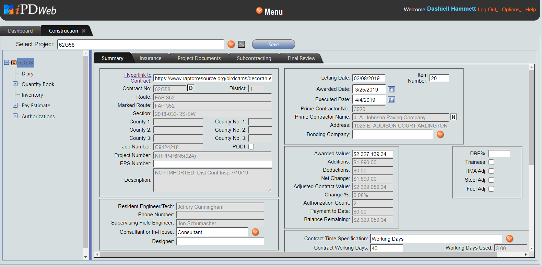The image size is (542, 267).
Task: Open the Subcontracting tab
Action: pos(254,58)
